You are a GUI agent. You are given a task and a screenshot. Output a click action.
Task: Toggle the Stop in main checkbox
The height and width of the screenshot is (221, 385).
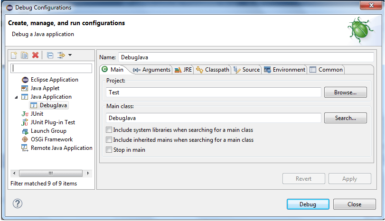pyautogui.click(x=109, y=150)
